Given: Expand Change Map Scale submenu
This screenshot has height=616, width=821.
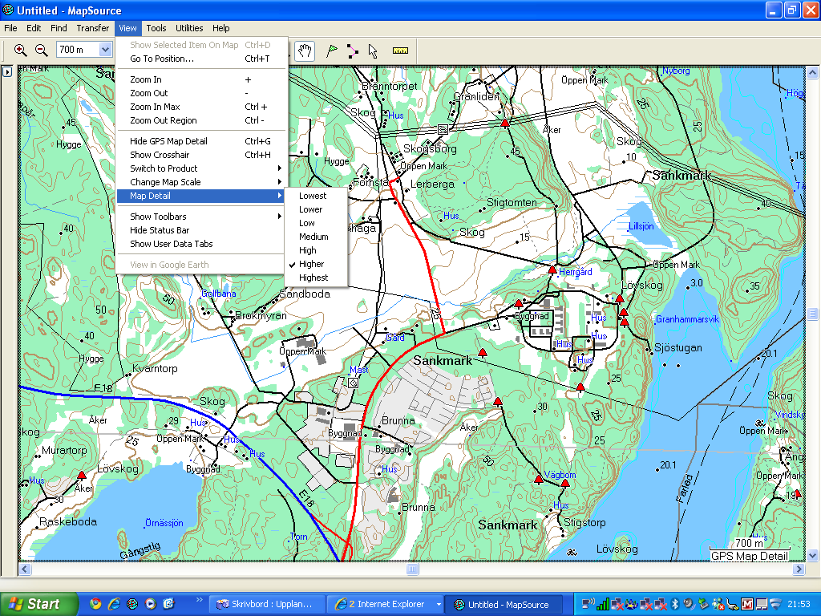Looking at the screenshot, I should (x=201, y=182).
